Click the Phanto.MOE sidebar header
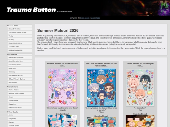This screenshot has width=170, height=127. 20,26
